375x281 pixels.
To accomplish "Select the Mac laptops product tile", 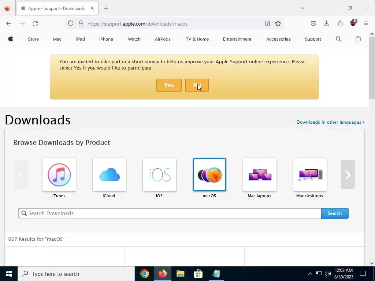I will pos(260,175).
